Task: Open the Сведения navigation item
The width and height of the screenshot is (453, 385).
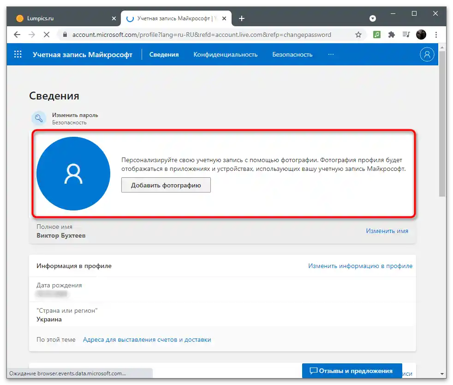Action: [x=164, y=54]
